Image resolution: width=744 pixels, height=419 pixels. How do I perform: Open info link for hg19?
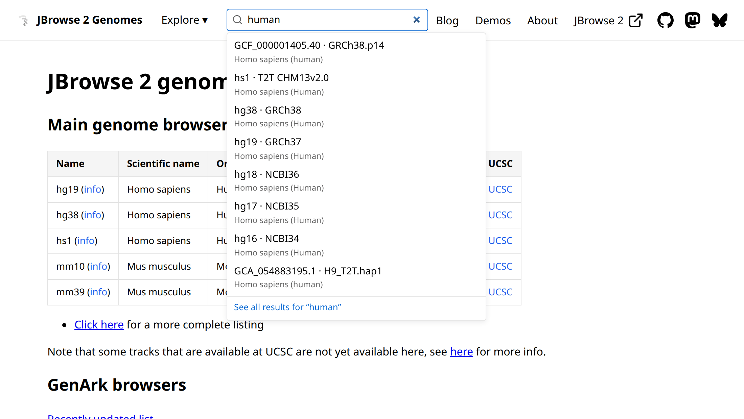(x=93, y=189)
